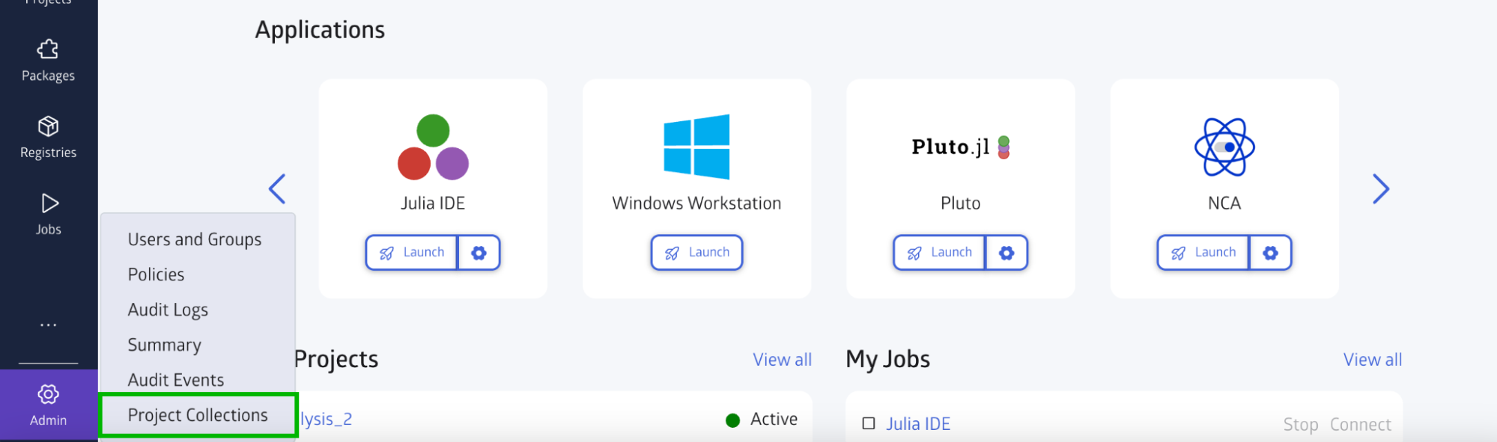Select Project Collections menu item
The width and height of the screenshot is (1497, 442).
pyautogui.click(x=198, y=415)
